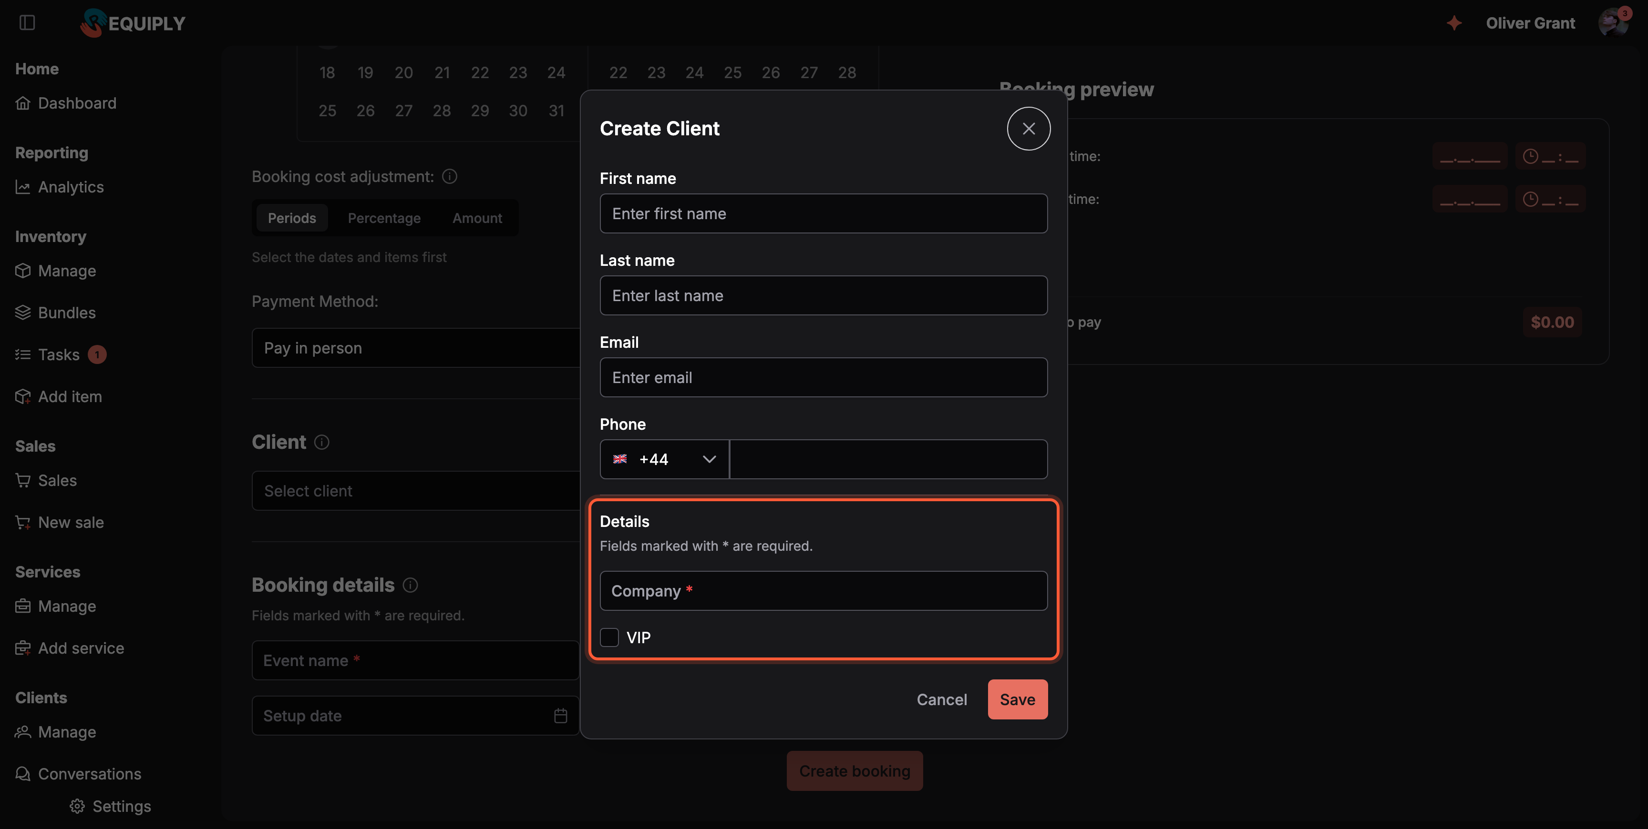This screenshot has width=1648, height=829.
Task: Open Inventory Manage
Action: click(56, 270)
